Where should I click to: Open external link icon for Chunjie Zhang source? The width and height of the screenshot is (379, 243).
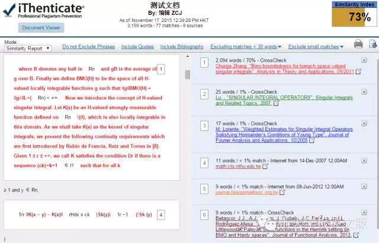(358, 72)
